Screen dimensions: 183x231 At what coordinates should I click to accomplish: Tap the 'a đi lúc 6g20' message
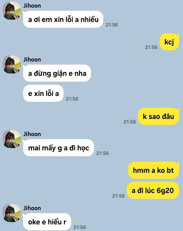pos(153,190)
